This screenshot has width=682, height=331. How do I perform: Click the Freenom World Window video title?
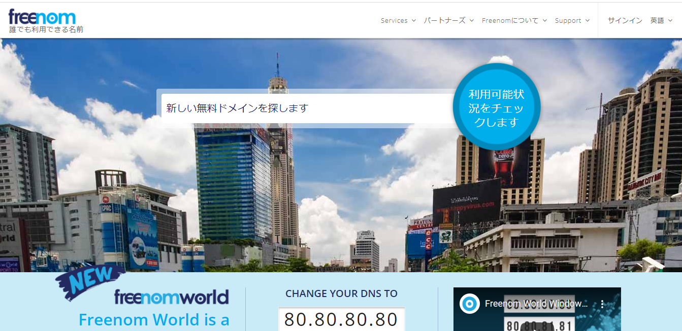click(x=536, y=304)
